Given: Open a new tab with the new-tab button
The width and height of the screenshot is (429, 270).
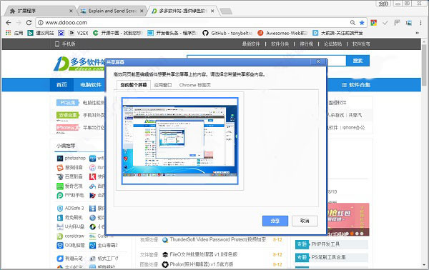Looking at the screenshot, I should pyautogui.click(x=226, y=11).
